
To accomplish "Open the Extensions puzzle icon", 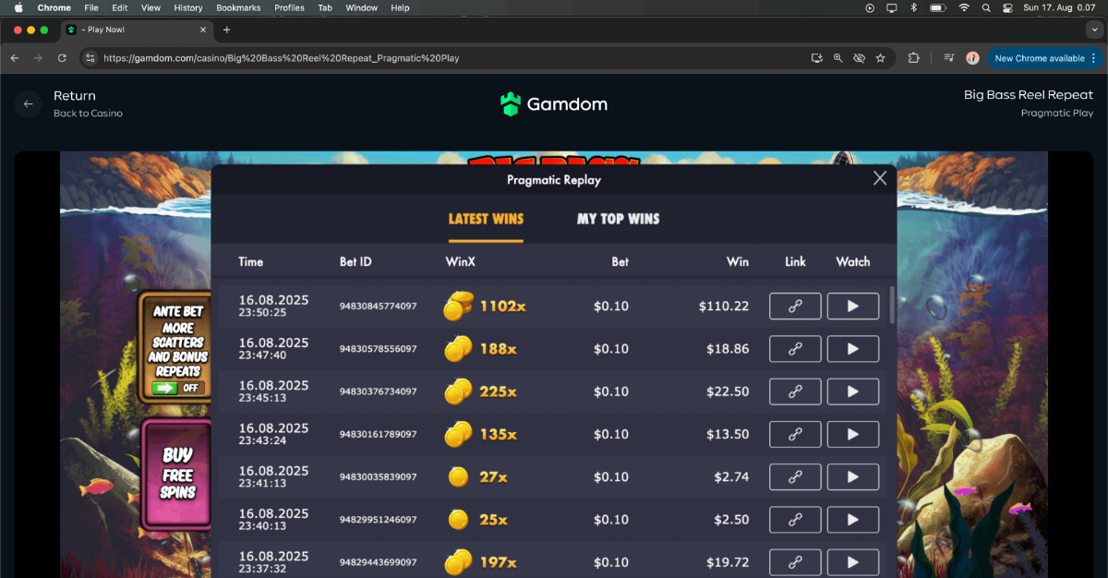I will point(914,58).
